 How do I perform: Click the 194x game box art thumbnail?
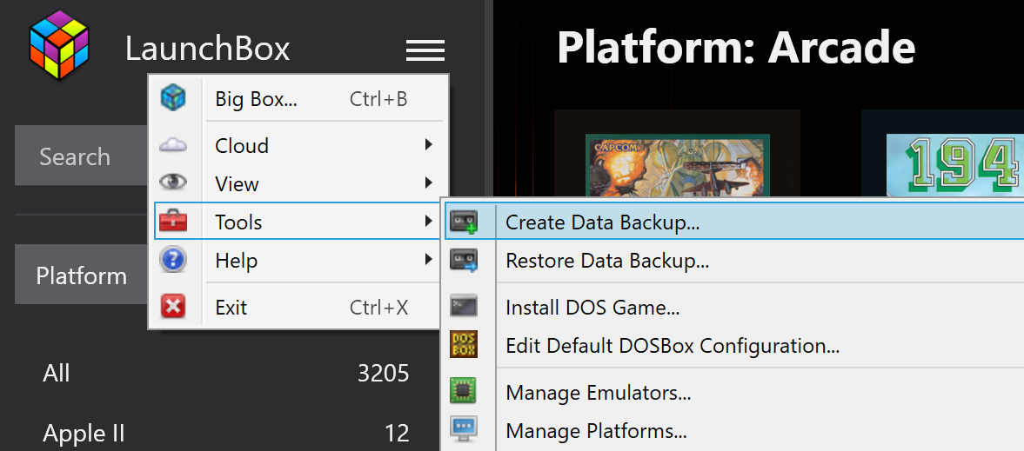pos(954,164)
